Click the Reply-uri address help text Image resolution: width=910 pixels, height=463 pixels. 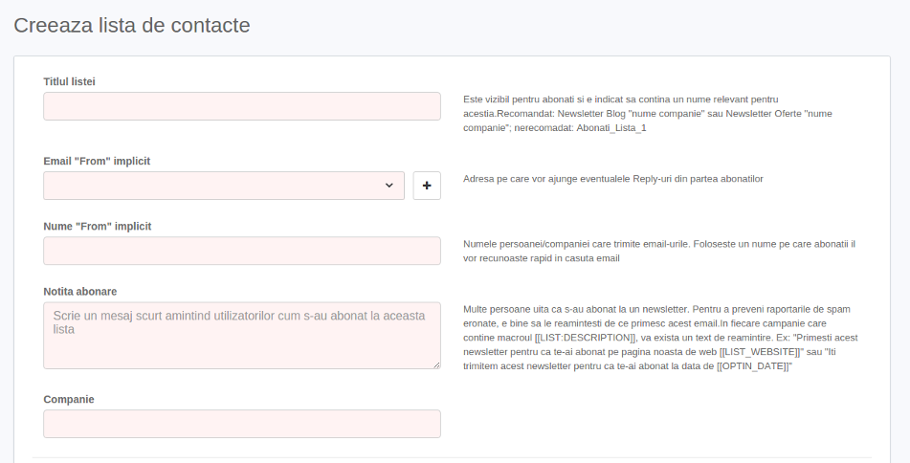(612, 179)
